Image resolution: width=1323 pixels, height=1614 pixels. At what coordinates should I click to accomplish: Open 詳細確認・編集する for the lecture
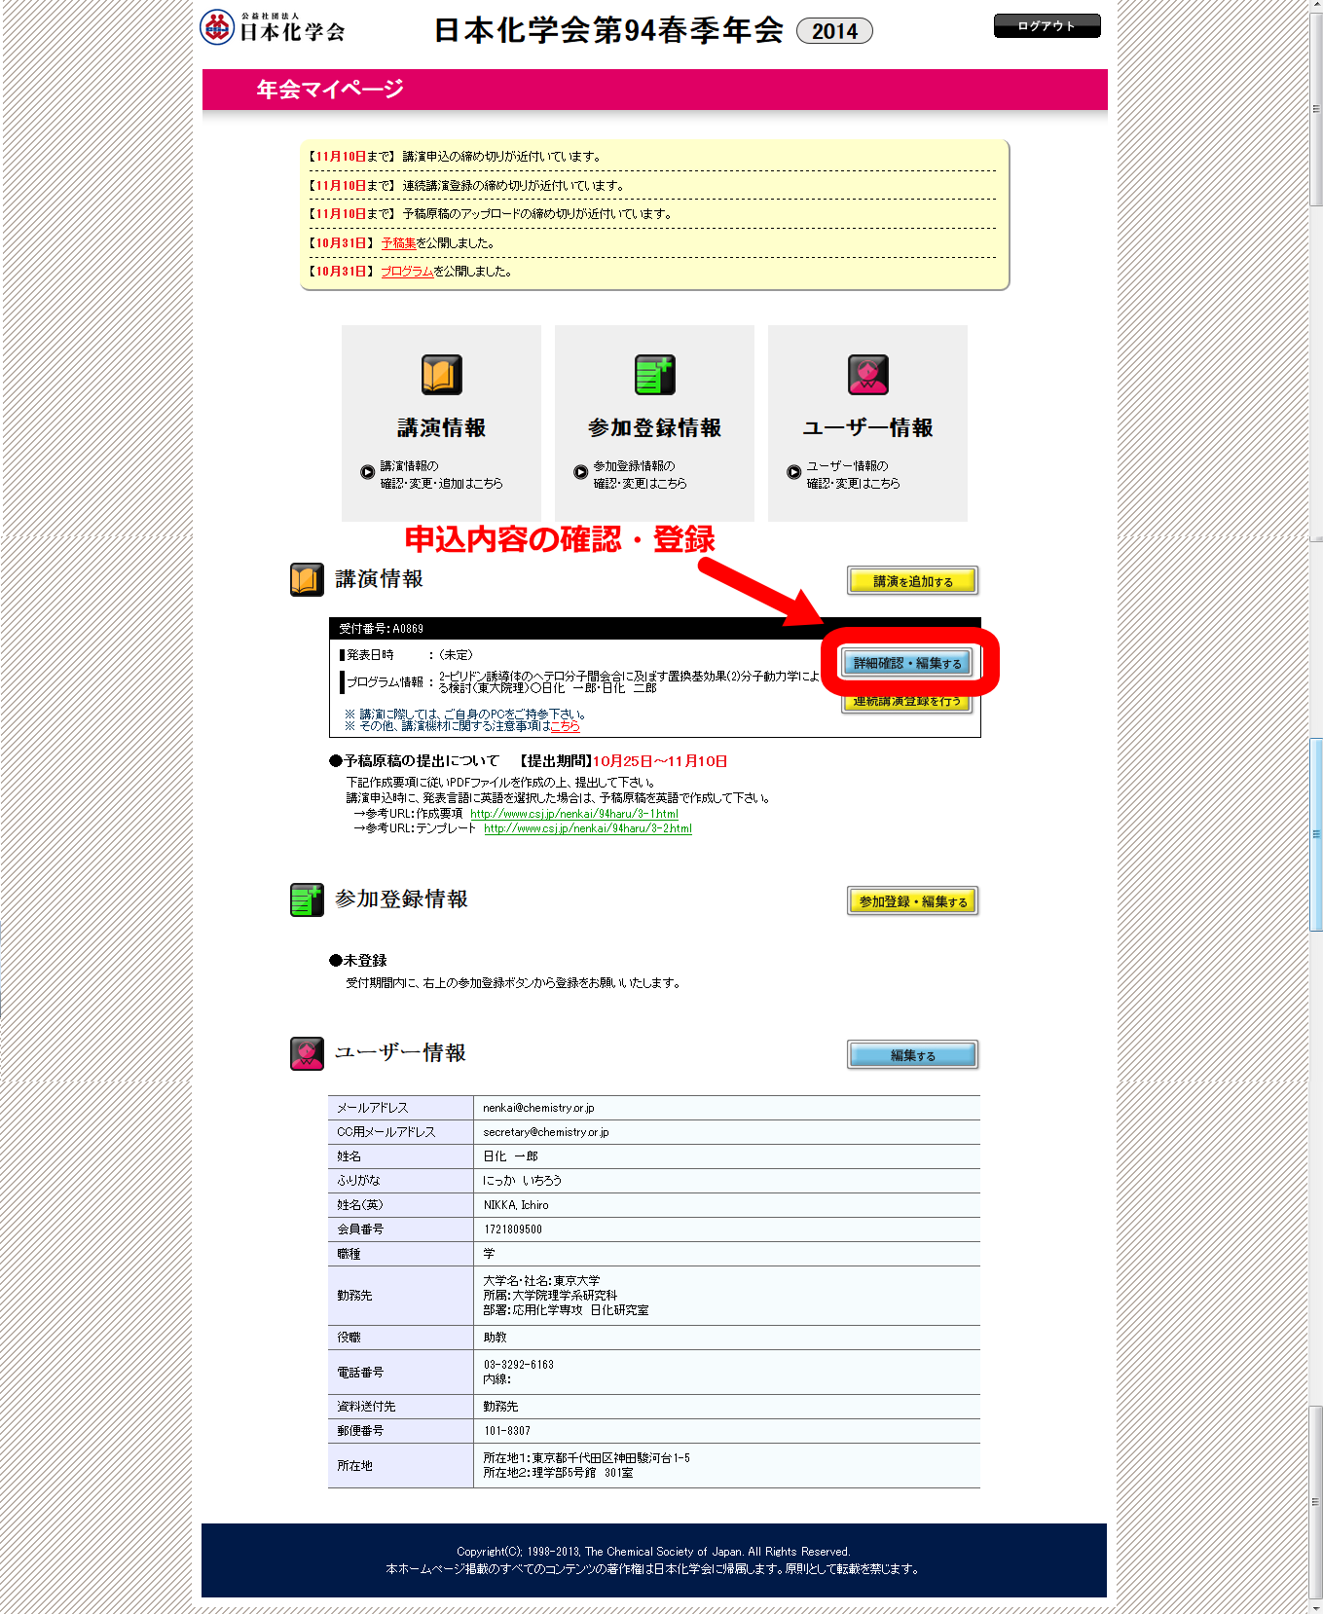(x=906, y=663)
